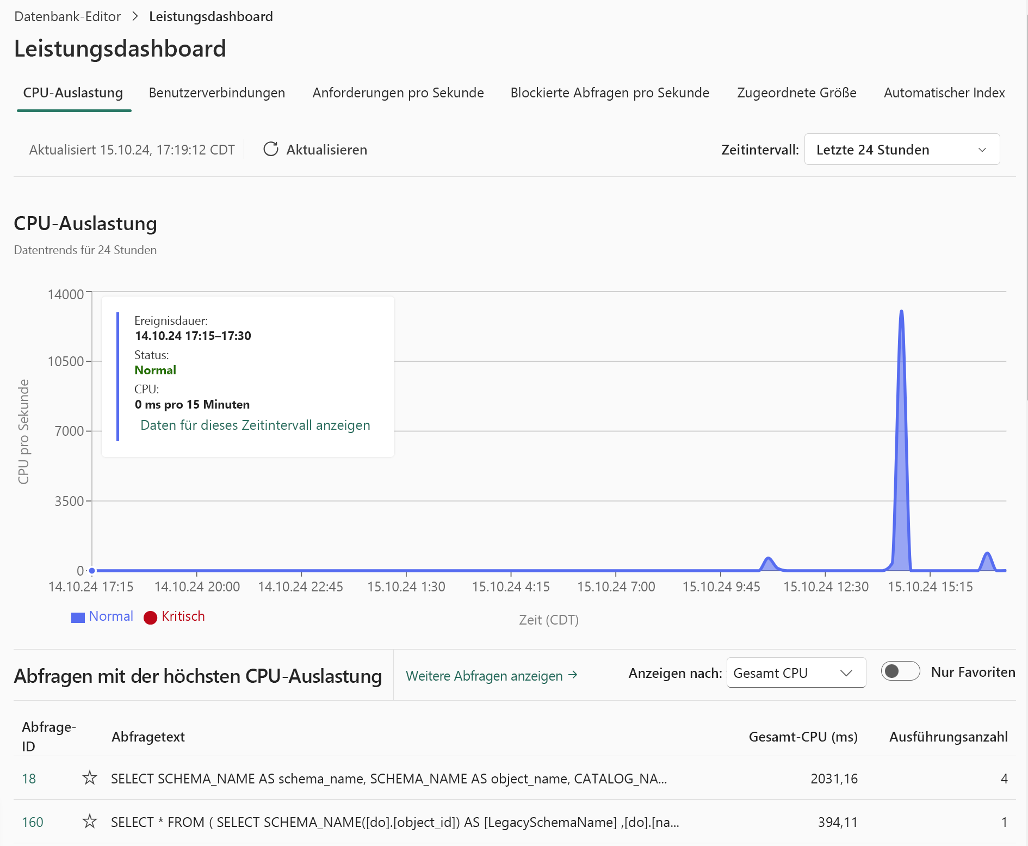Click the refresh icon next to Aktualisieren
Screen dimensions: 1028x846
tap(271, 149)
